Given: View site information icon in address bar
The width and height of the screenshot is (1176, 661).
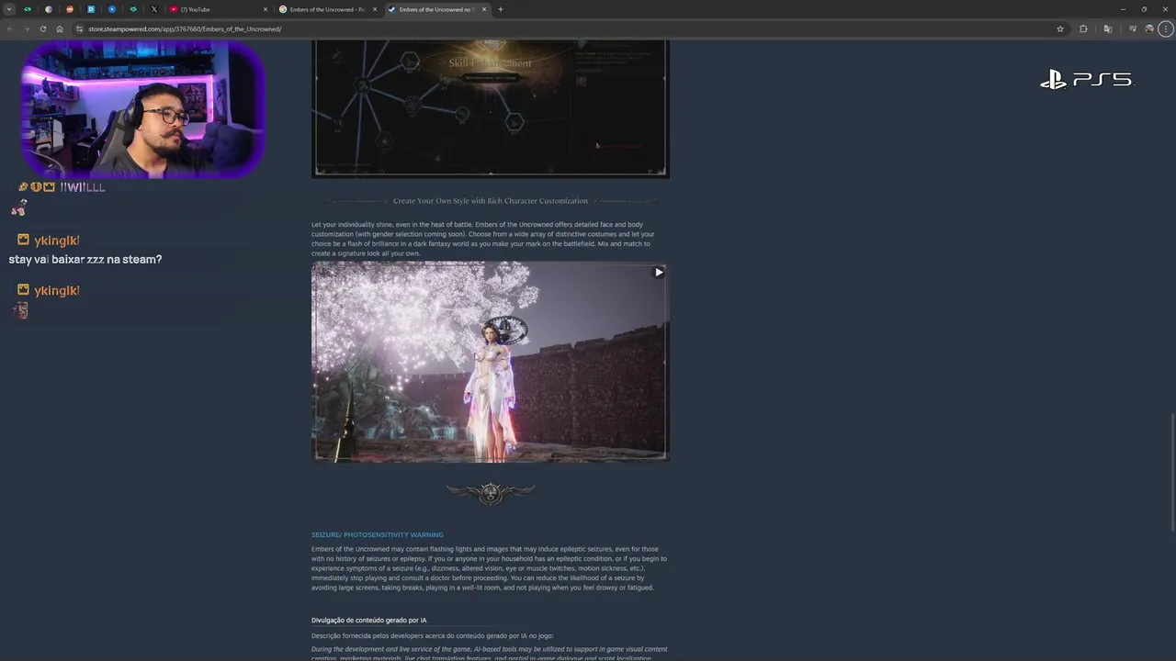Looking at the screenshot, I should coord(80,28).
